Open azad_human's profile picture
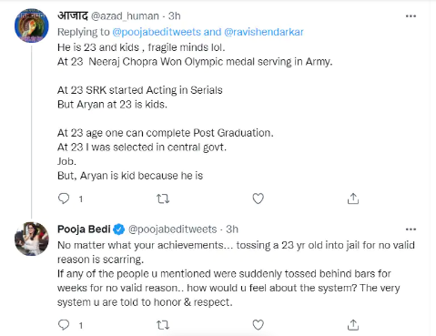The width and height of the screenshot is (436, 336). [32, 25]
